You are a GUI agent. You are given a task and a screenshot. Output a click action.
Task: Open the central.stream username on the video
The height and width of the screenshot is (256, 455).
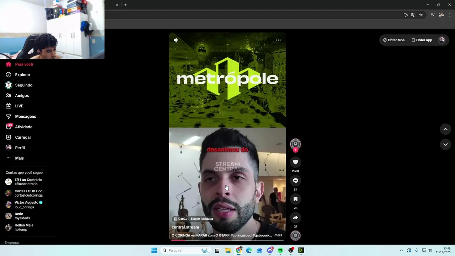tap(185, 227)
